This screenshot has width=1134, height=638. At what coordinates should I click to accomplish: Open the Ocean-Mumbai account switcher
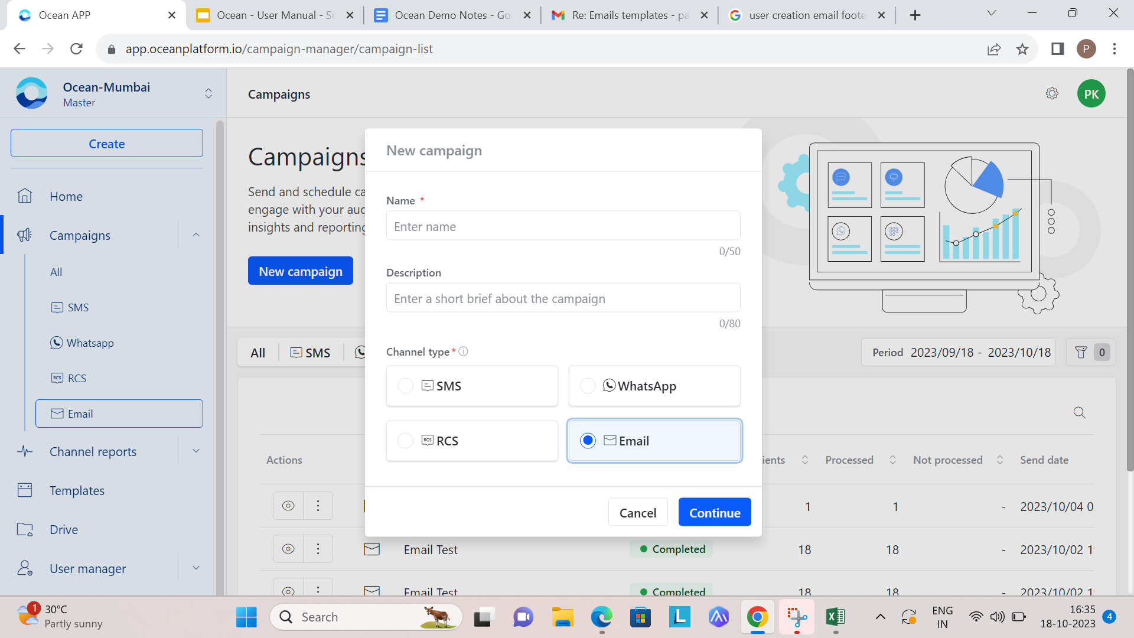pyautogui.click(x=208, y=93)
